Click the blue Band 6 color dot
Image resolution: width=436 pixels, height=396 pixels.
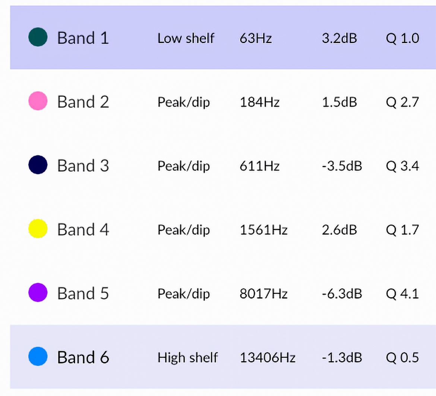[x=38, y=357]
